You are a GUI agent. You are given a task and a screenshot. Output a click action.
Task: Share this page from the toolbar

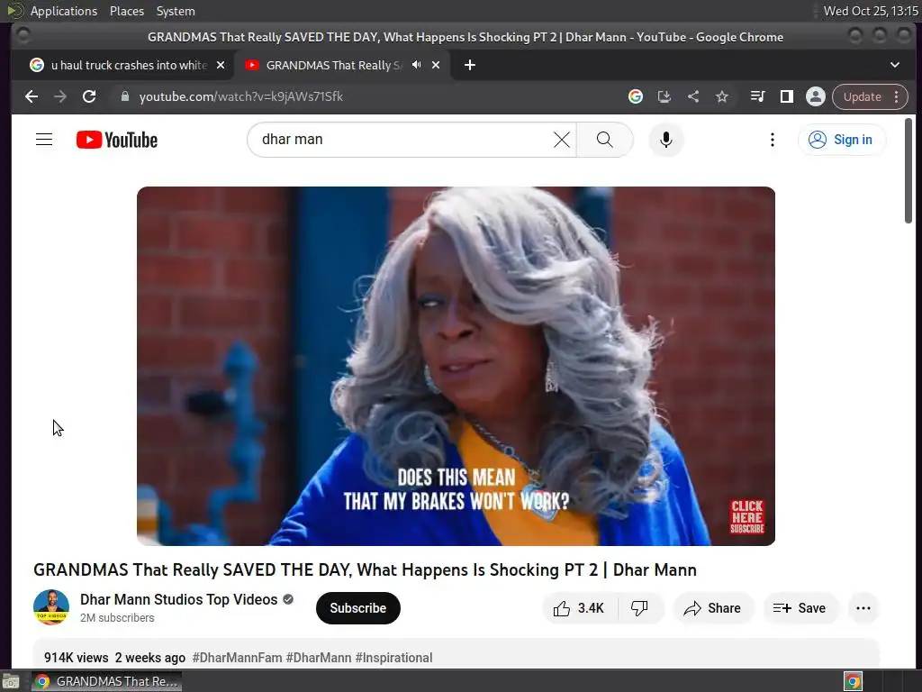[x=693, y=96]
